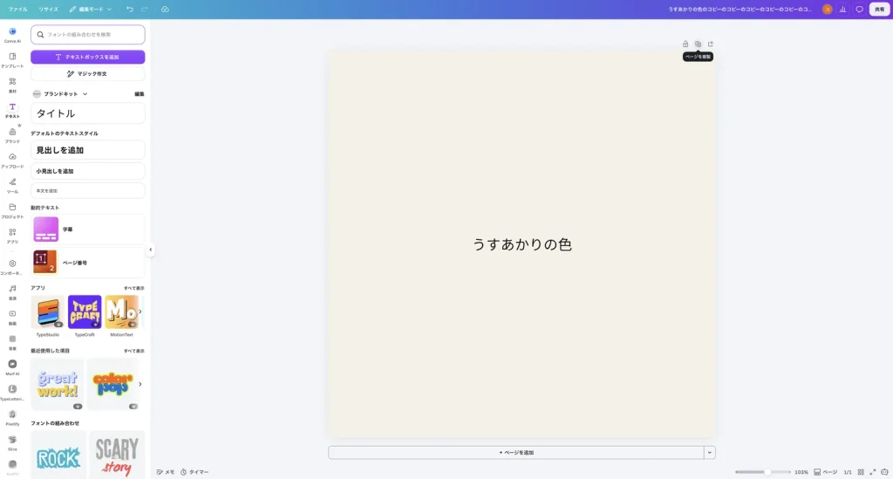Open the ブランド (brand) sidebar panel
The width and height of the screenshot is (893, 479).
(x=12, y=135)
